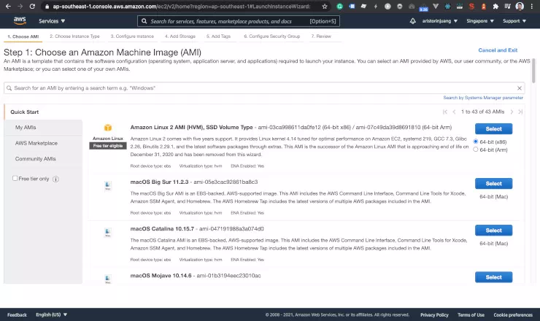This screenshot has height=321, width=540.
Task: Open Cookie preferences in the footer
Action: (513, 315)
